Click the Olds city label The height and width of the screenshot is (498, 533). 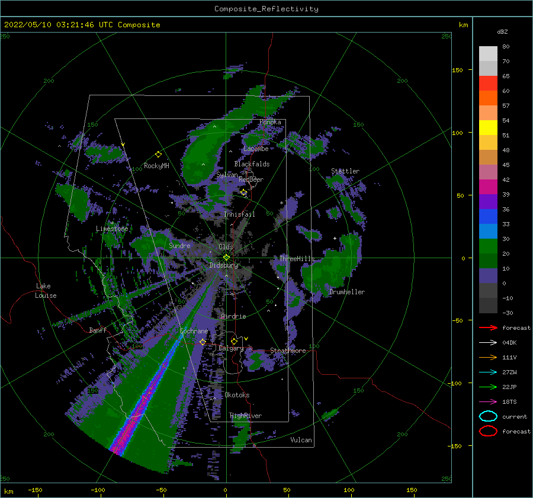226,247
